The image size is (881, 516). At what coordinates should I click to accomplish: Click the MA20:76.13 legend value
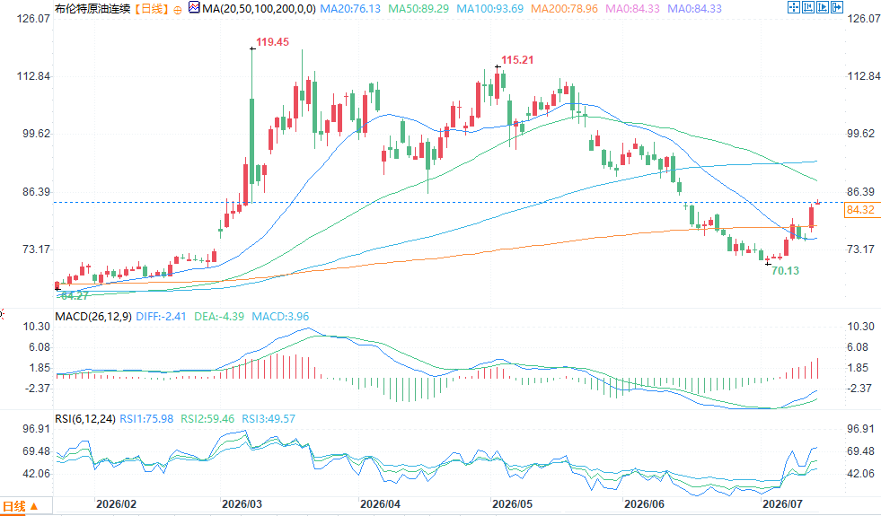point(350,8)
